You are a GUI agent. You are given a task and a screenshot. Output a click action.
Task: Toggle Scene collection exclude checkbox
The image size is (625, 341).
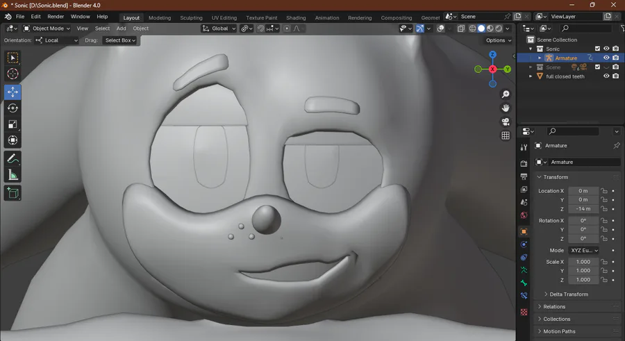click(597, 67)
